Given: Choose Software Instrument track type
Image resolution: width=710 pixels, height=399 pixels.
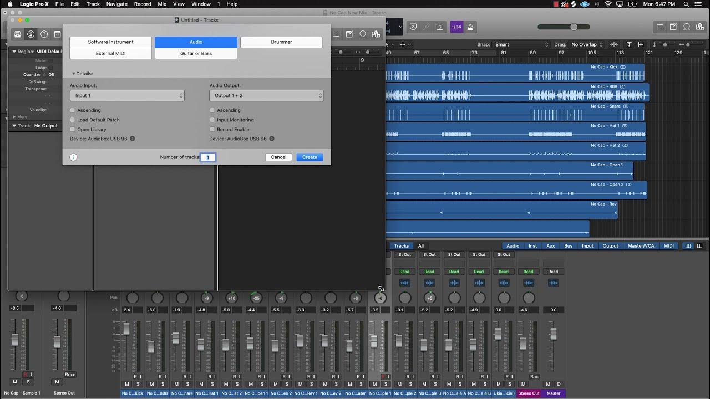Looking at the screenshot, I should [x=110, y=42].
